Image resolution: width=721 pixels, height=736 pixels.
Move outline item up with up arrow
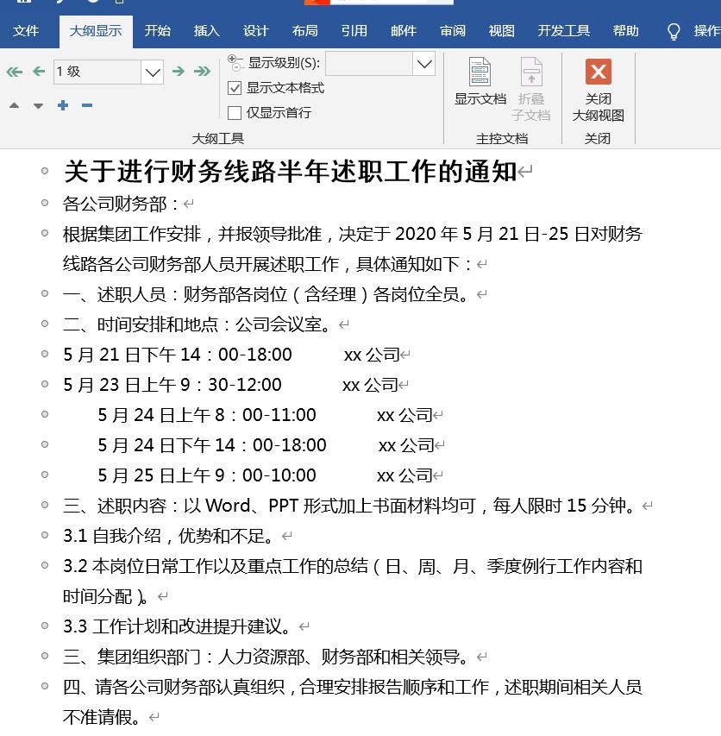pyautogui.click(x=14, y=105)
